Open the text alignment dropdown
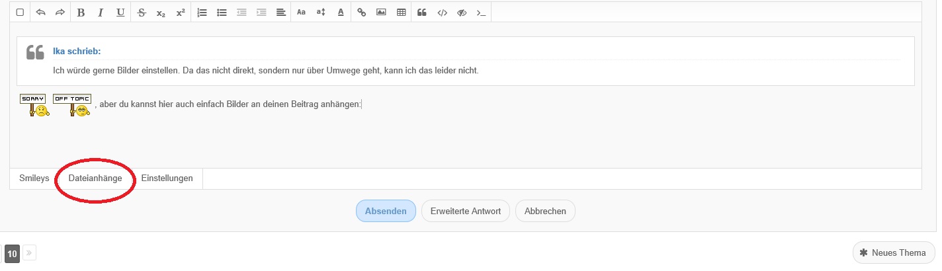 (280, 13)
